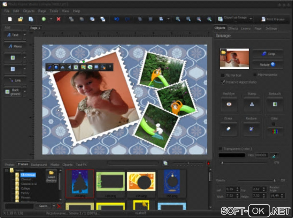Click the Crop button
This screenshot has height=218, width=293.
click(x=268, y=54)
